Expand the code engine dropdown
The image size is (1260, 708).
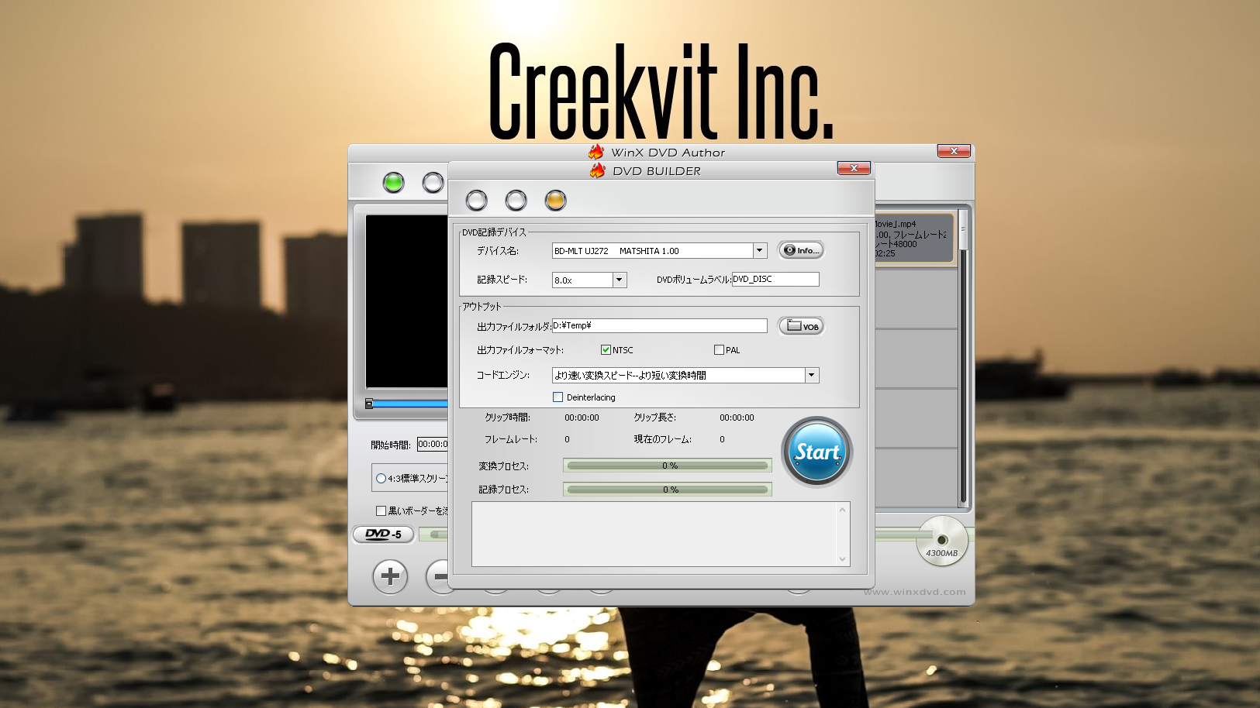click(812, 375)
